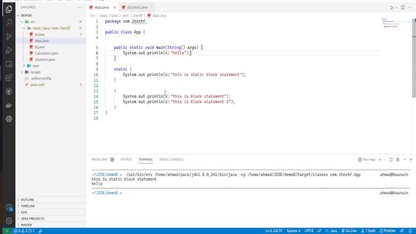Open the Run and Debug view
The width and height of the screenshot is (416, 234).
tap(8, 50)
